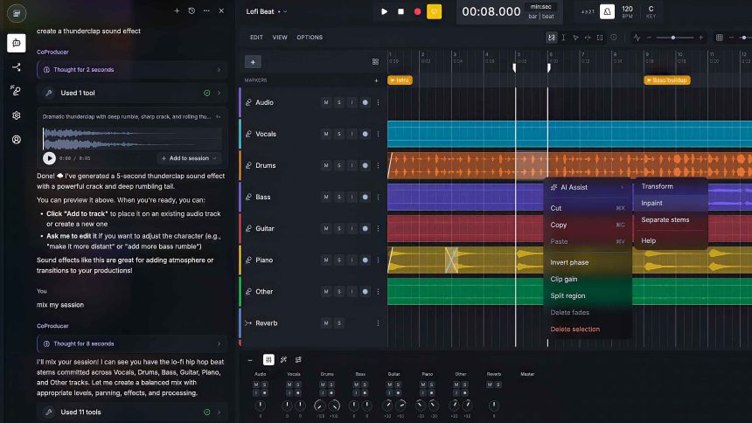Open the chat history clock icon

click(191, 10)
